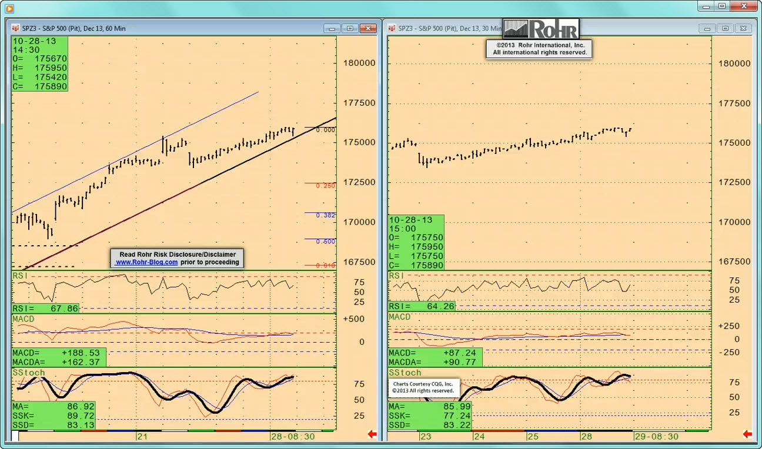
Task: Click the 21 date marker on the time axis
Action: (x=142, y=437)
